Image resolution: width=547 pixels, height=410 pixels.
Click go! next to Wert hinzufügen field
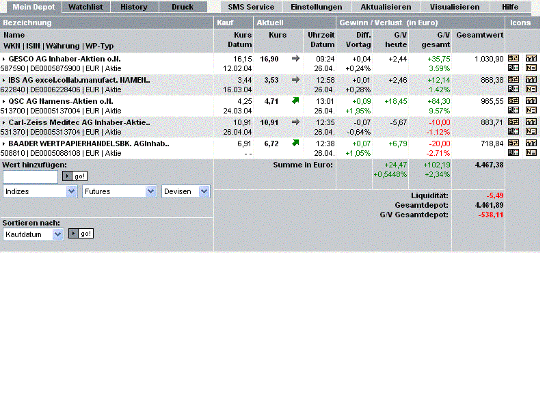pos(75,176)
